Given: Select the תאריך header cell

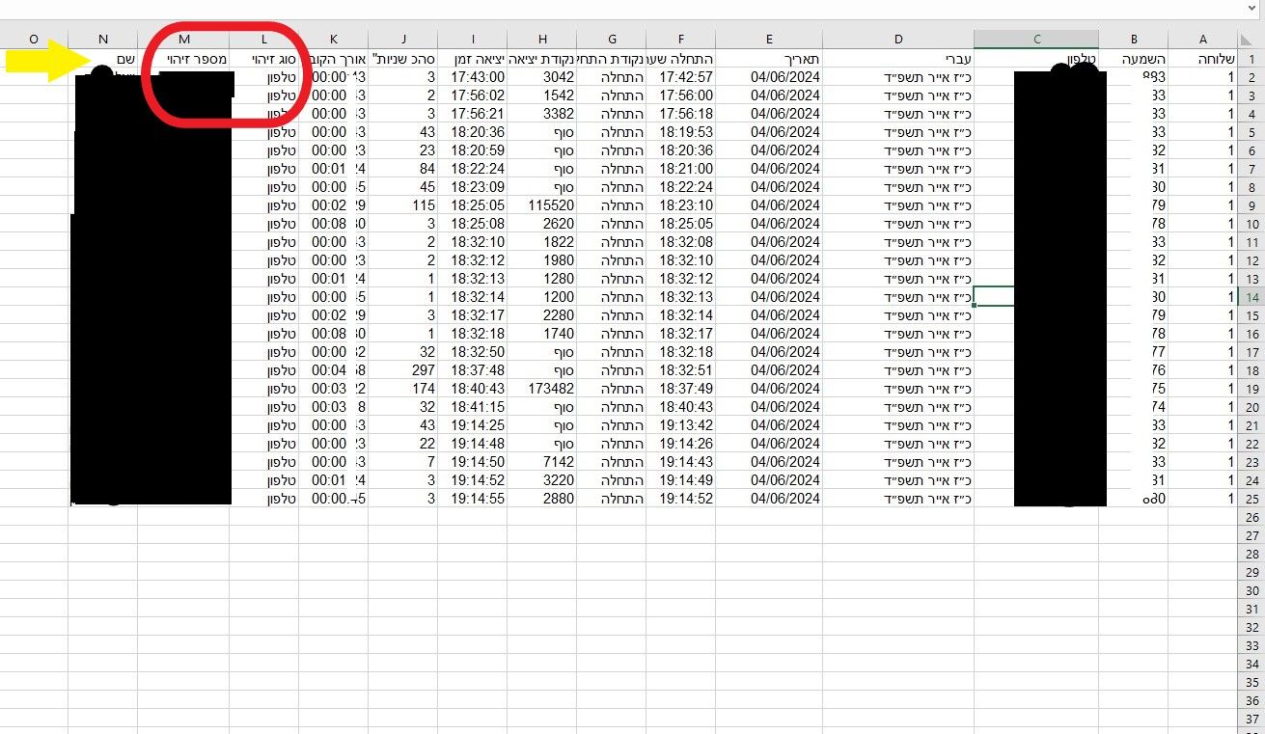Looking at the screenshot, I should tap(769, 58).
